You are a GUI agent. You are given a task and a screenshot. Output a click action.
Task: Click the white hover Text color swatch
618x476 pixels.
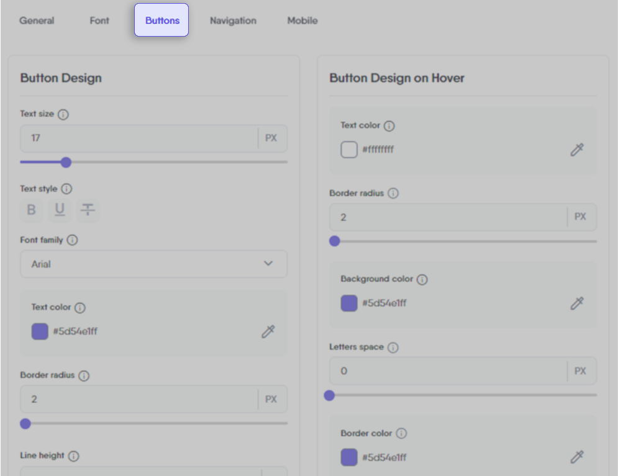349,150
